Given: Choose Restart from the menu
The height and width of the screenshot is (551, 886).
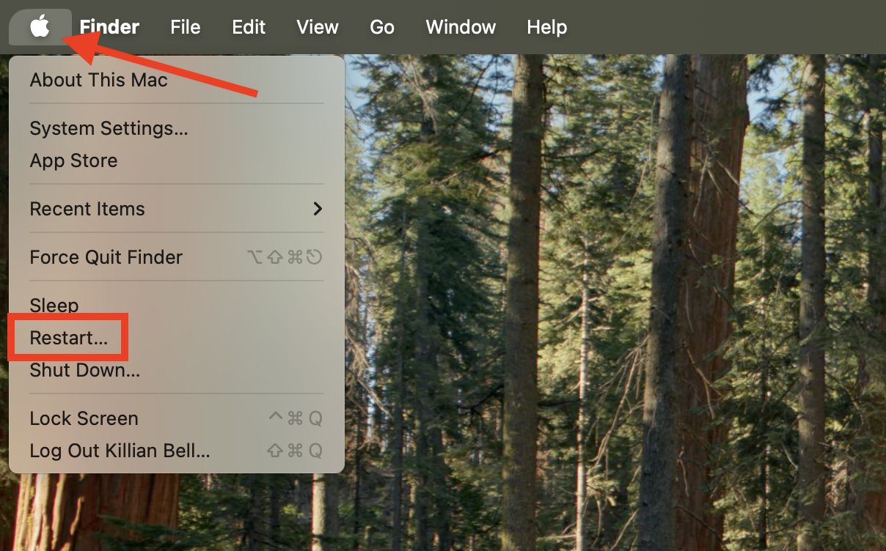Looking at the screenshot, I should 67,338.
